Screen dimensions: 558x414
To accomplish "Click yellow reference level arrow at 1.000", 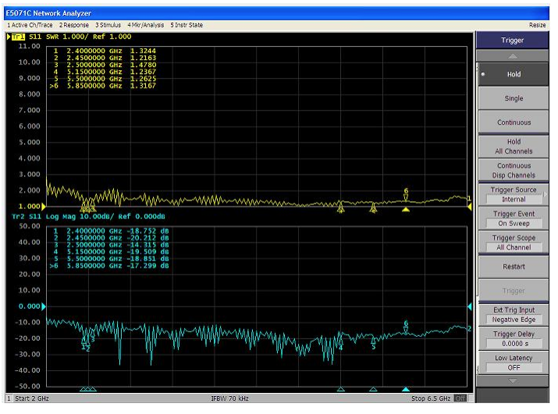I will pos(44,207).
